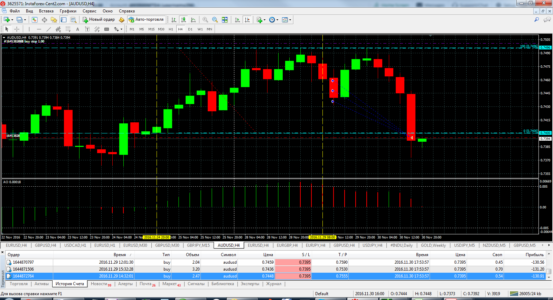The width and height of the screenshot is (553, 300).
Task: Expand the Periods dropdown arrow
Action: (x=278, y=20)
